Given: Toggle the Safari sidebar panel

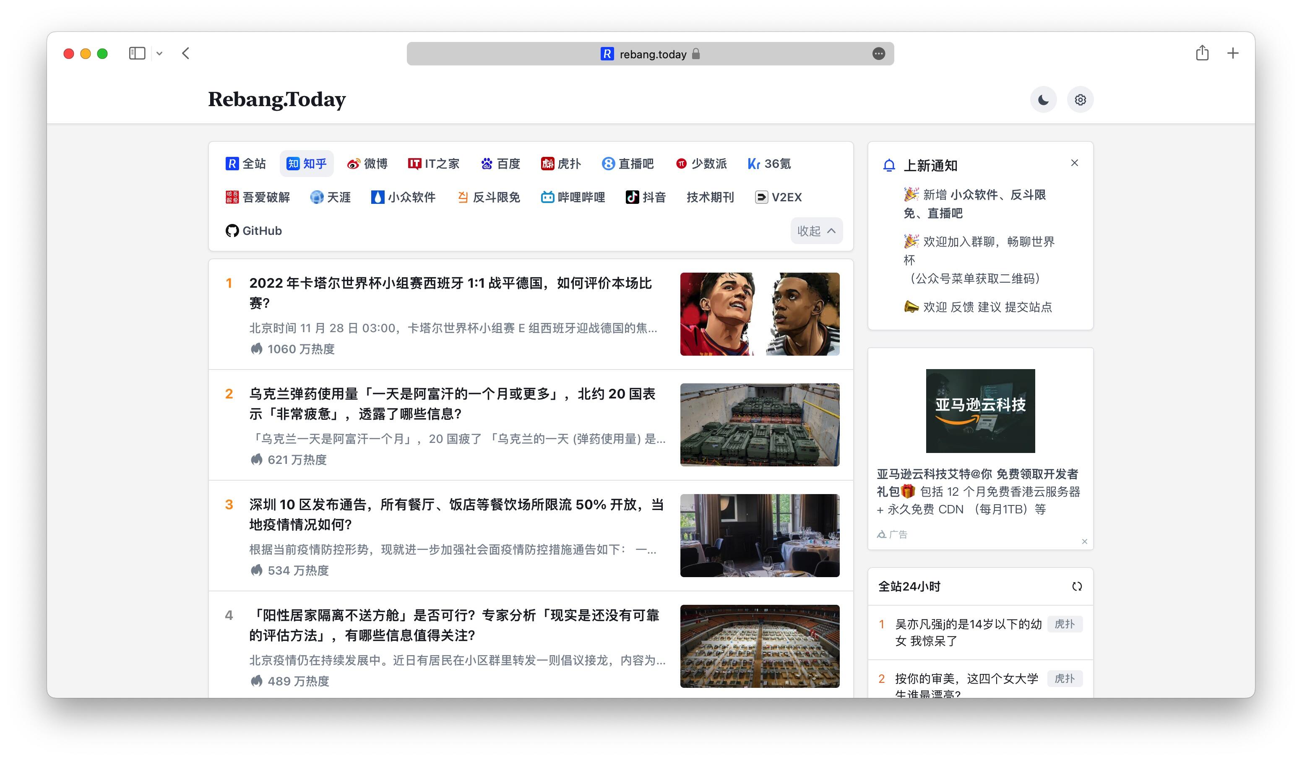Looking at the screenshot, I should tap(137, 53).
